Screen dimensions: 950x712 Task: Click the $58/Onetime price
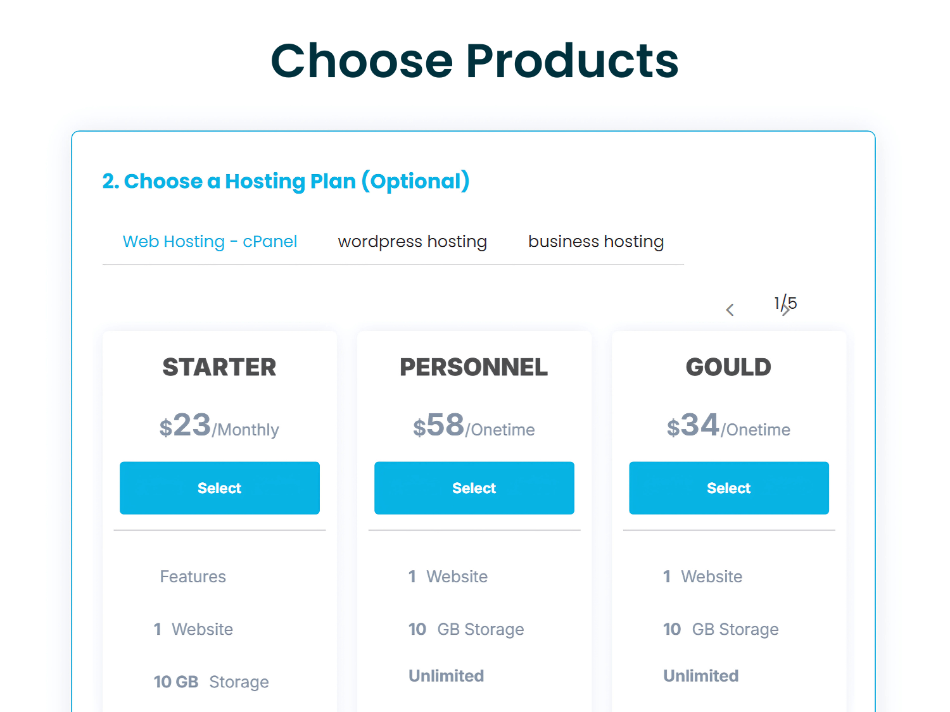474,425
